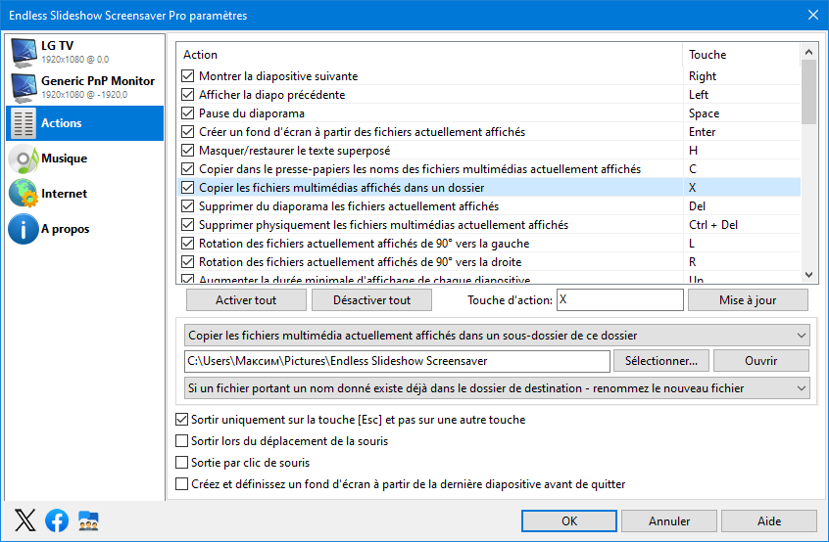This screenshot has height=542, width=829.
Task: Select the Generic PnP Monitor label
Action: click(x=98, y=81)
